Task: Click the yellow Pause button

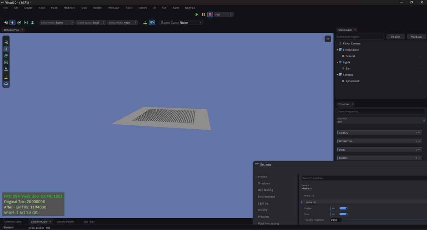Action: pos(203,15)
